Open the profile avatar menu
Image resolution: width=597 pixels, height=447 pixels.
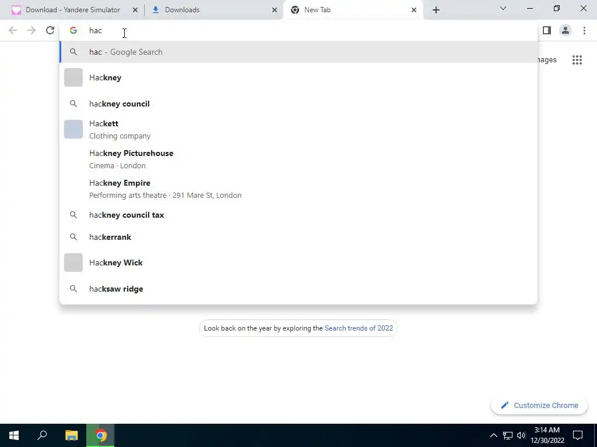(566, 30)
